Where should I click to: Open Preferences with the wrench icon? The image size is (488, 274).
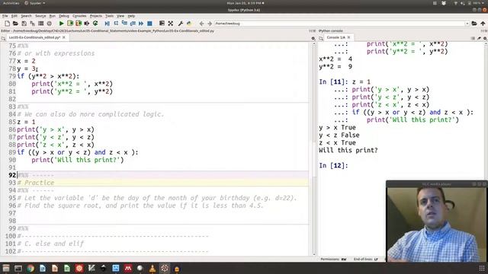[180, 24]
